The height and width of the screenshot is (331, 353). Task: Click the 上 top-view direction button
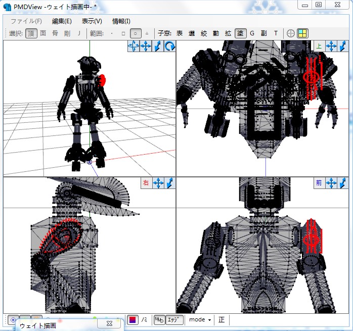coord(319,46)
